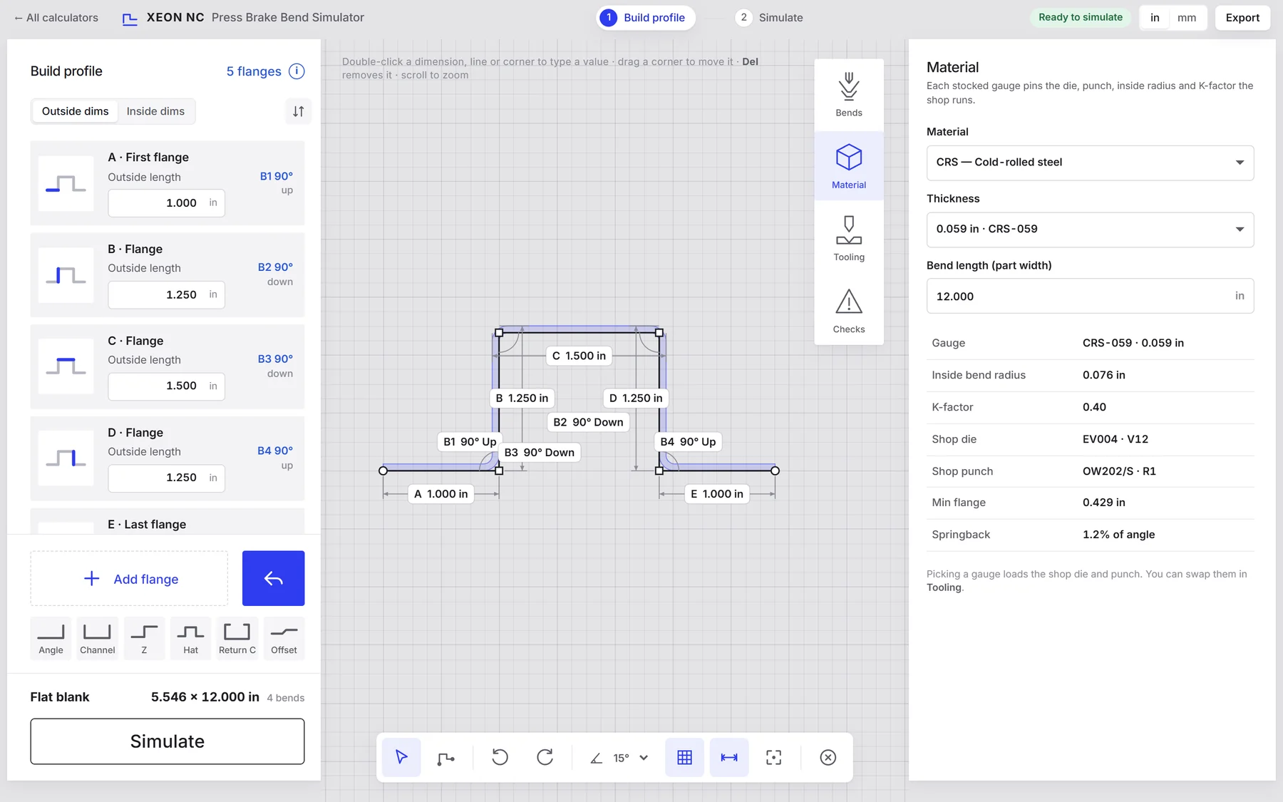The height and width of the screenshot is (802, 1283).
Task: Insert the Hat profile preset
Action: coord(191,637)
